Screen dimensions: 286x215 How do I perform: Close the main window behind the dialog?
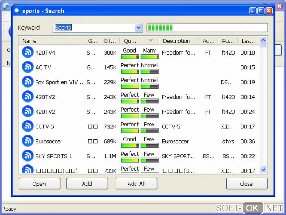(280, 6)
